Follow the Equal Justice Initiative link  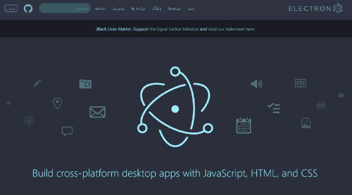pos(174,29)
